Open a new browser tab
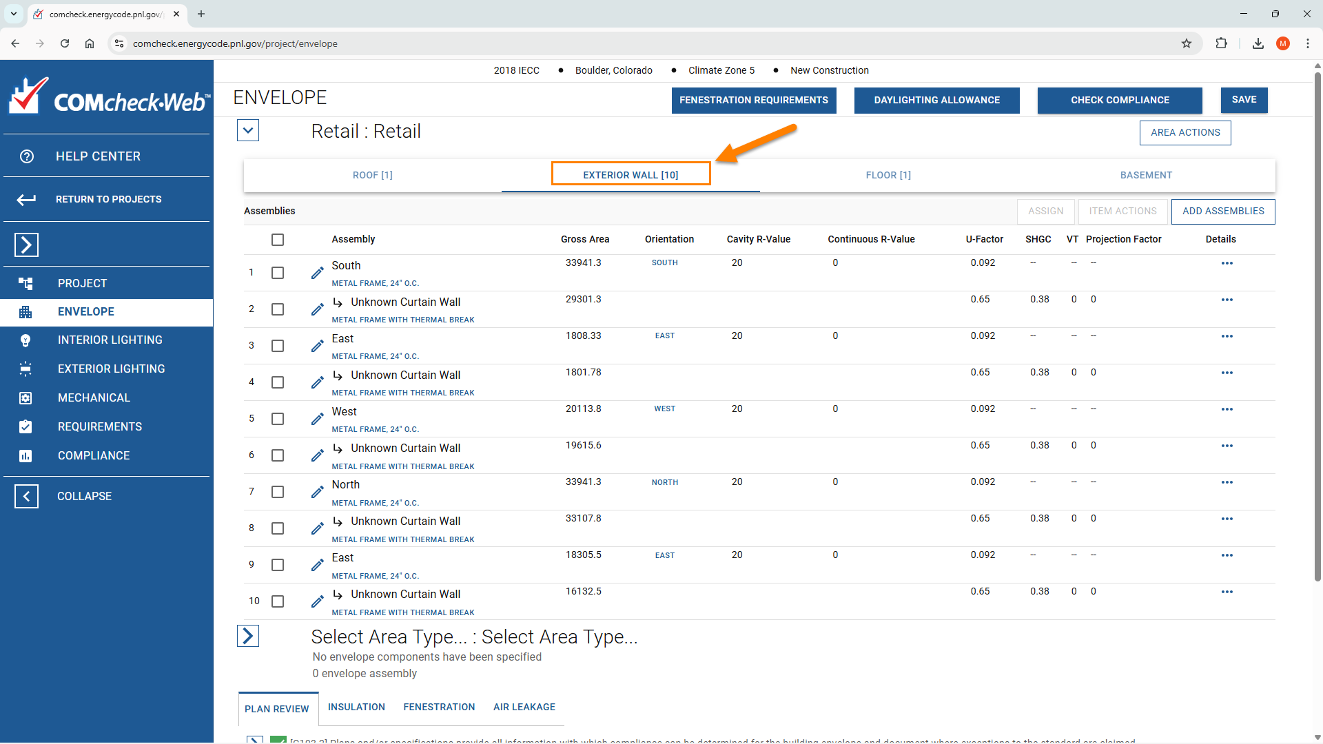This screenshot has width=1323, height=744. 201,14
